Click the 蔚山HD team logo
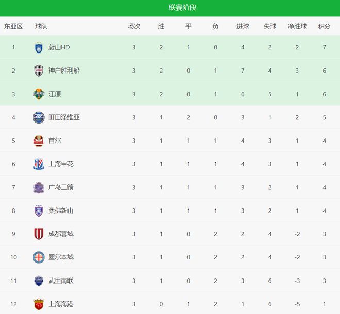The image size is (340, 314). pos(39,47)
